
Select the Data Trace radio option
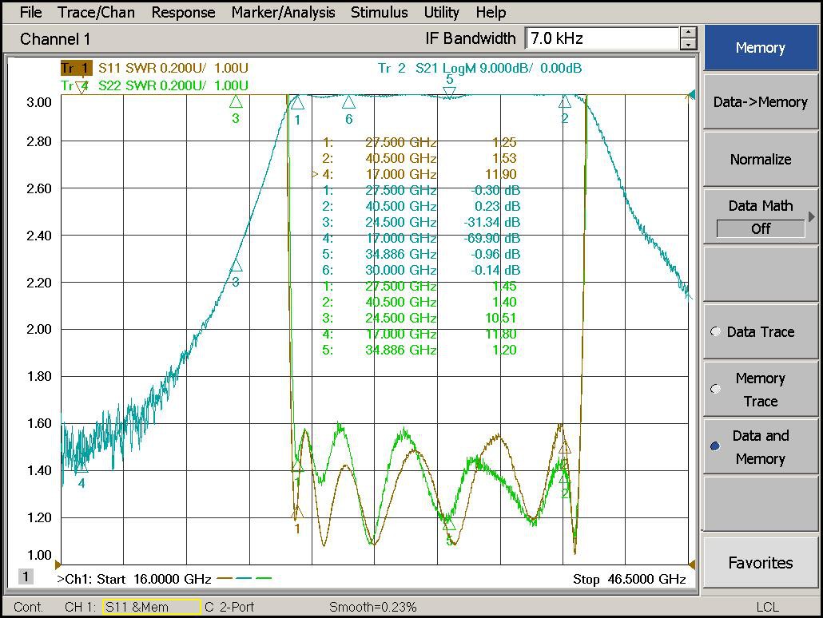(716, 332)
